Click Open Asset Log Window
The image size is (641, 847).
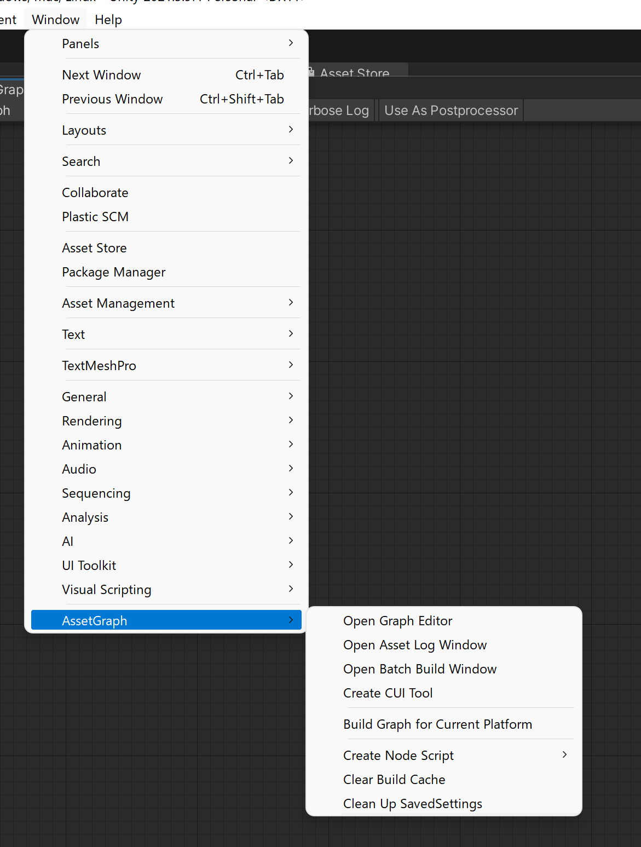coord(444,645)
